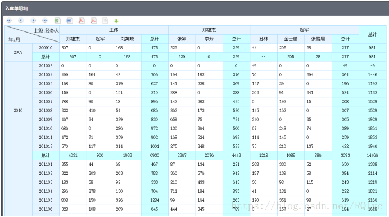The width and height of the screenshot is (389, 217).
Task: Click the 2010 subtotal value 4443
Action: click(236, 155)
